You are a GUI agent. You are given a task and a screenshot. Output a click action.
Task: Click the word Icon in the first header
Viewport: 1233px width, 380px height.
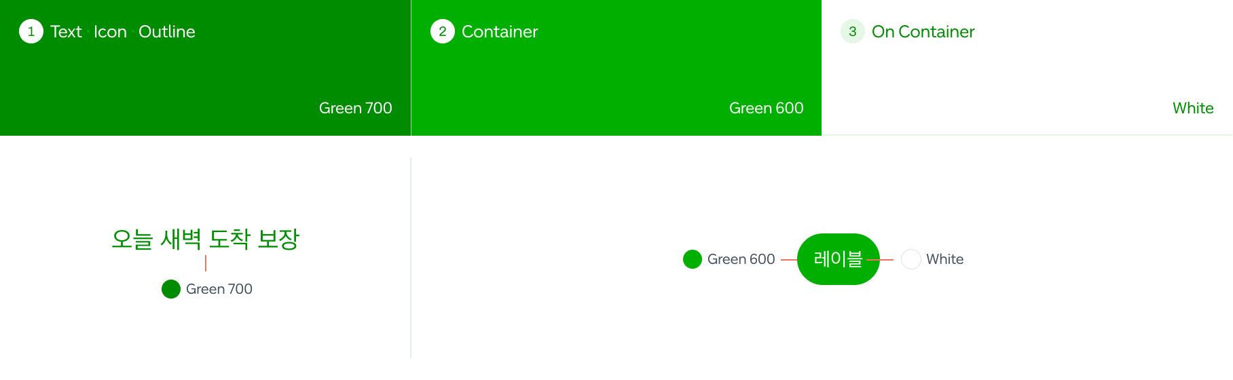click(x=110, y=32)
